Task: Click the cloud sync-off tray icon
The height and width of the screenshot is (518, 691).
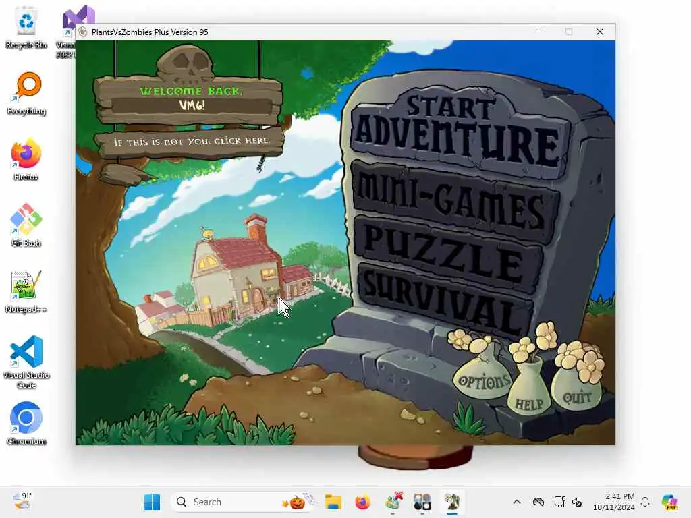Action: (538, 502)
